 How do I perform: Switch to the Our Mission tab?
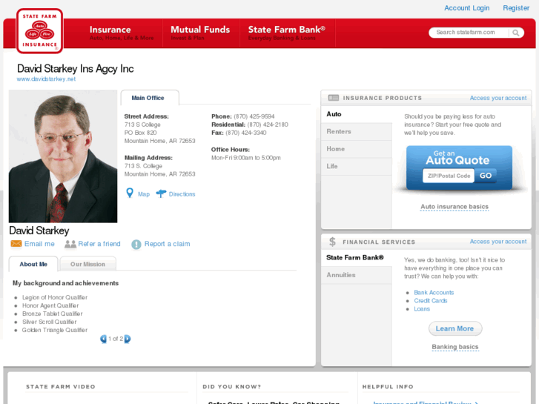tap(87, 264)
